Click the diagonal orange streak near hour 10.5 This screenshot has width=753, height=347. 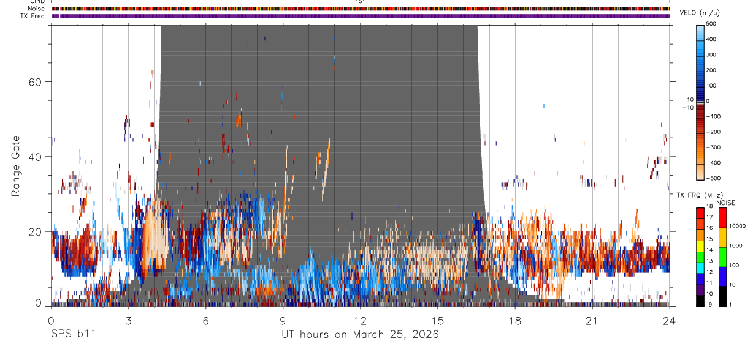point(326,170)
